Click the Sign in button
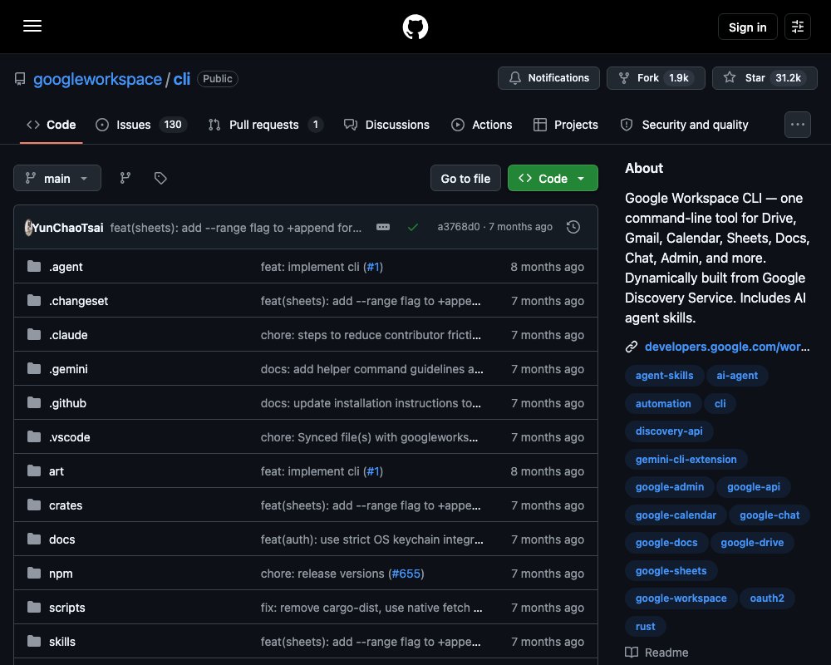 click(747, 27)
